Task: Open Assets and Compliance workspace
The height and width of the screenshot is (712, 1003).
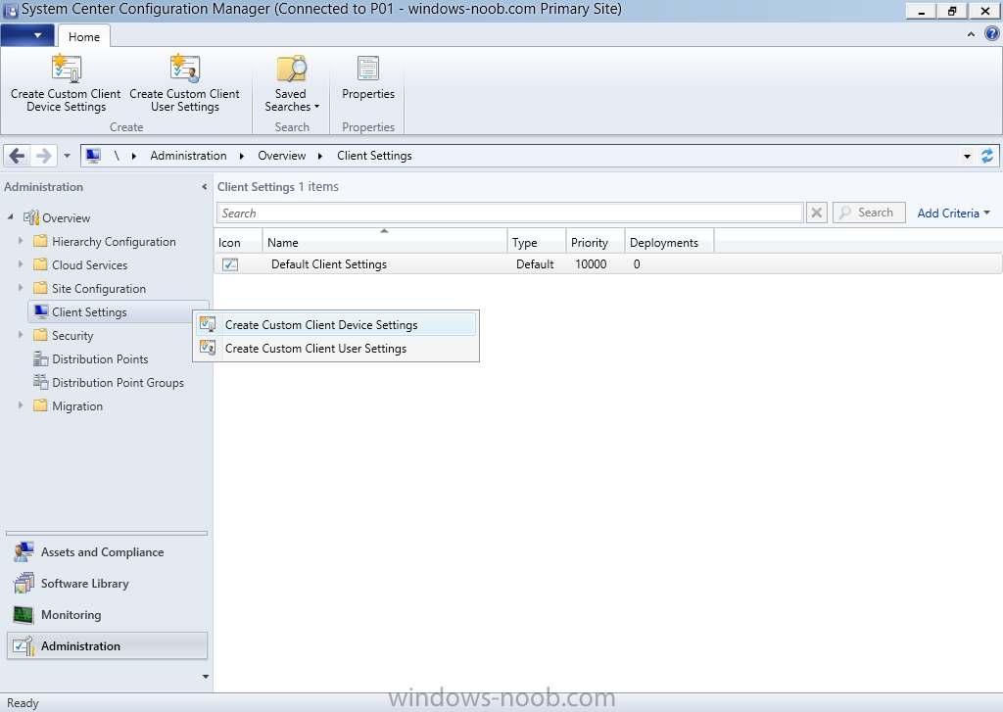Action: pyautogui.click(x=107, y=552)
